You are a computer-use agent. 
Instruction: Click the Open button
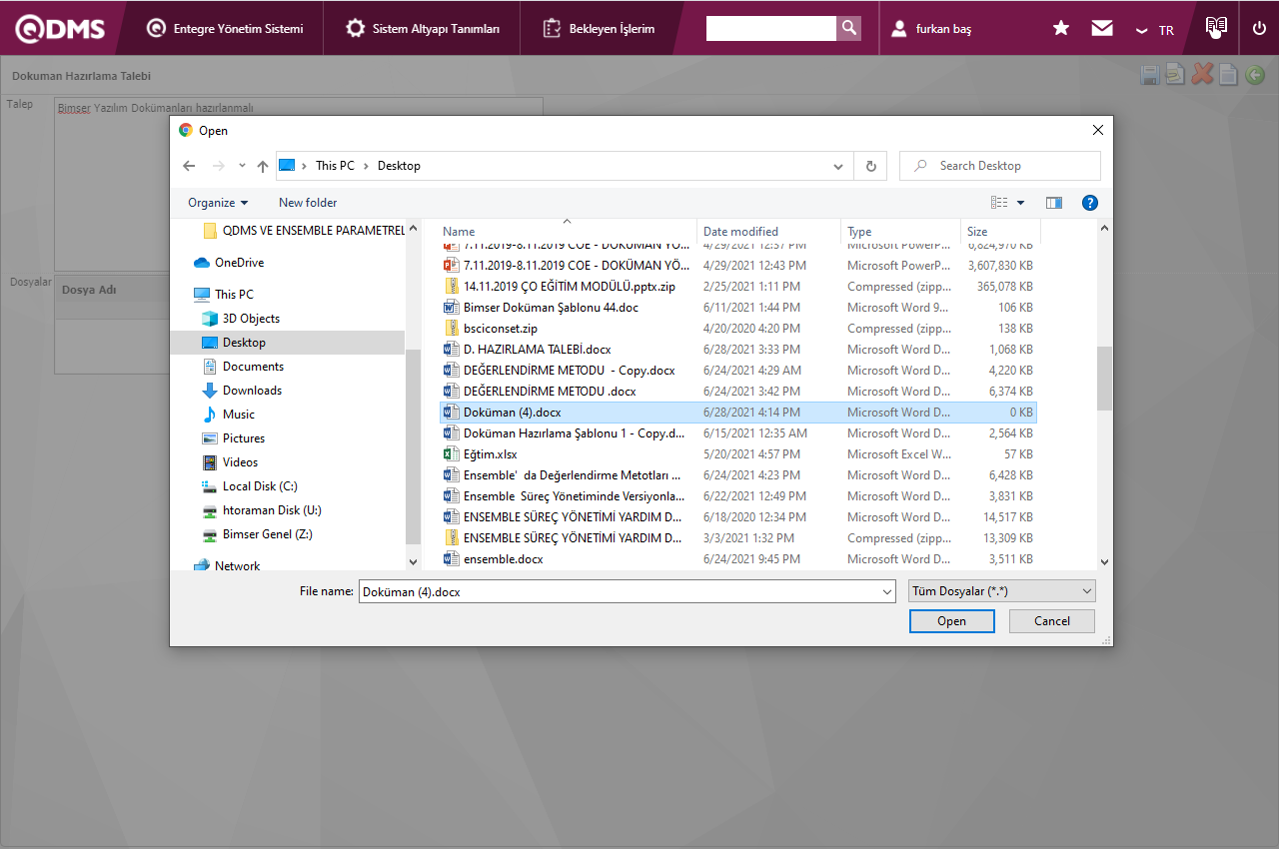point(951,621)
